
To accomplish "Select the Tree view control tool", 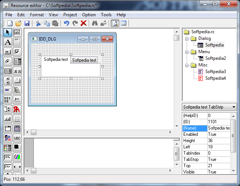I will 17,90.
